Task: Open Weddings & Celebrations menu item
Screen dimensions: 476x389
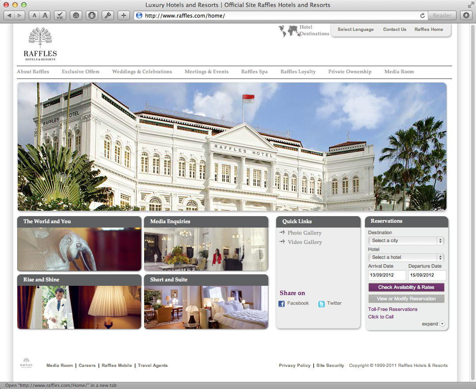Action: click(142, 71)
